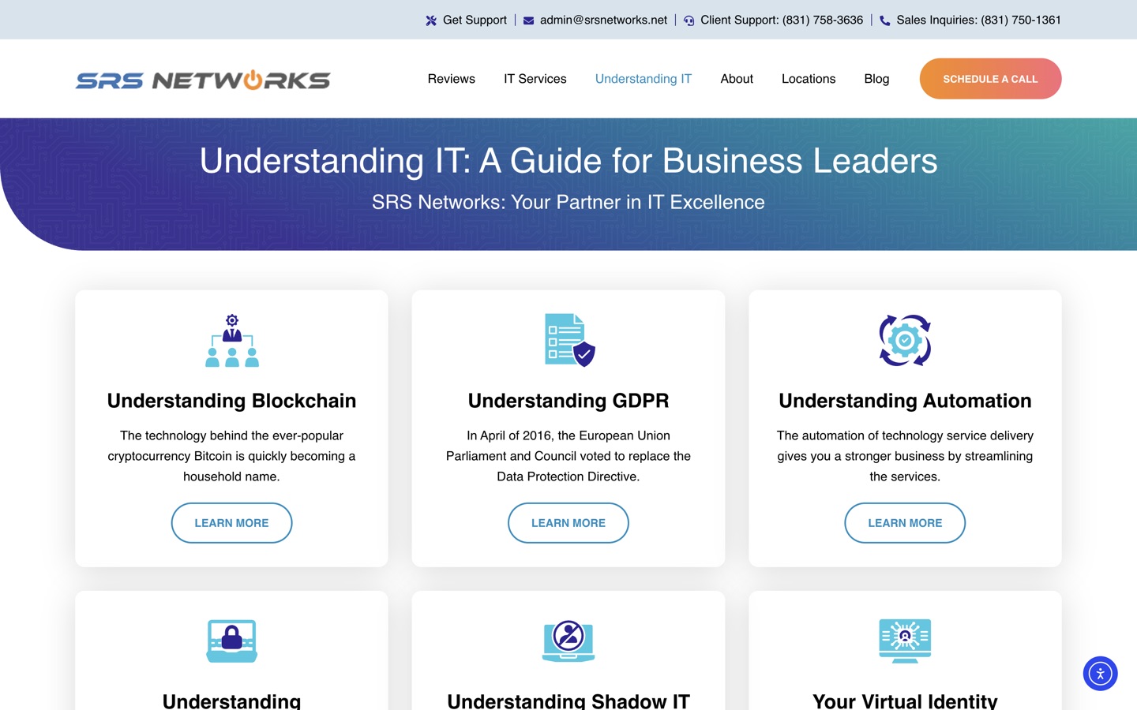Click Learn More under Understanding Automation
The image size is (1137, 710).
pos(905,523)
